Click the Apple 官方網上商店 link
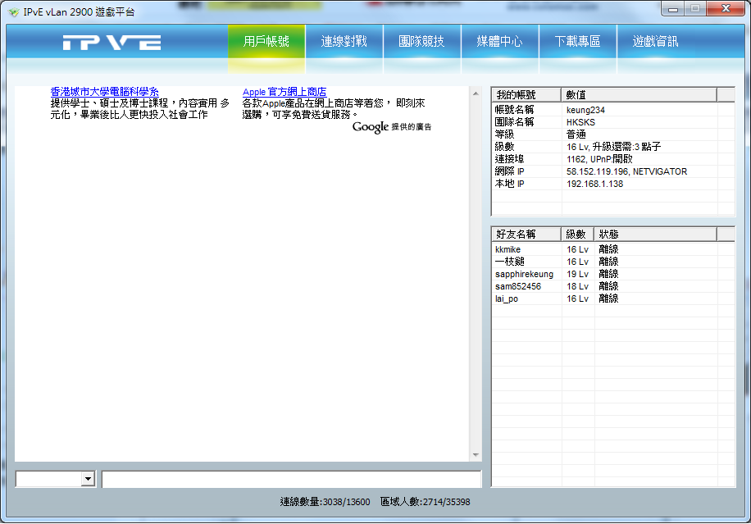Image resolution: width=751 pixels, height=524 pixels. pos(284,92)
